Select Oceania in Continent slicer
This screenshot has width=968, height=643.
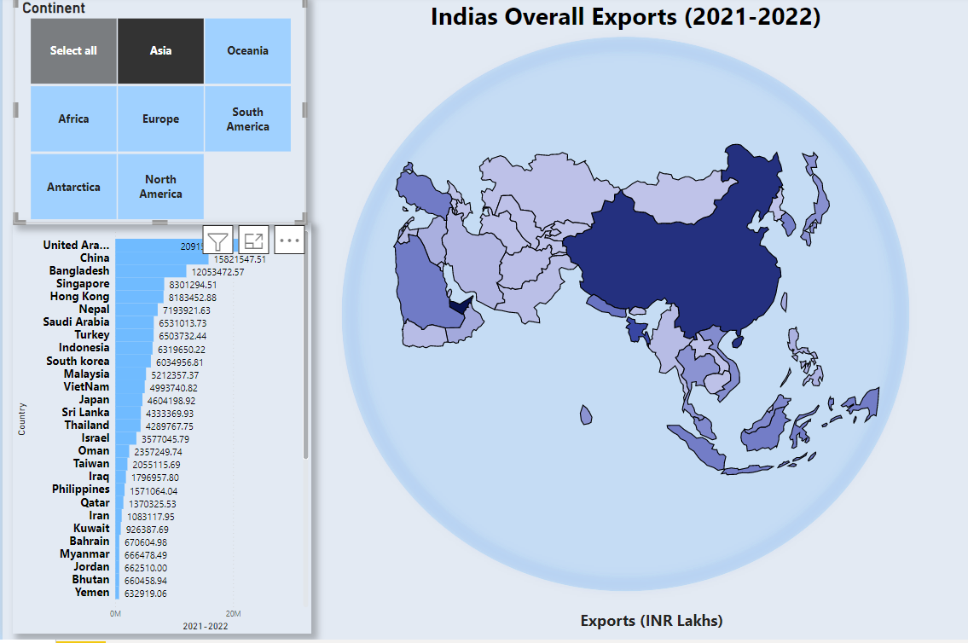pos(247,51)
